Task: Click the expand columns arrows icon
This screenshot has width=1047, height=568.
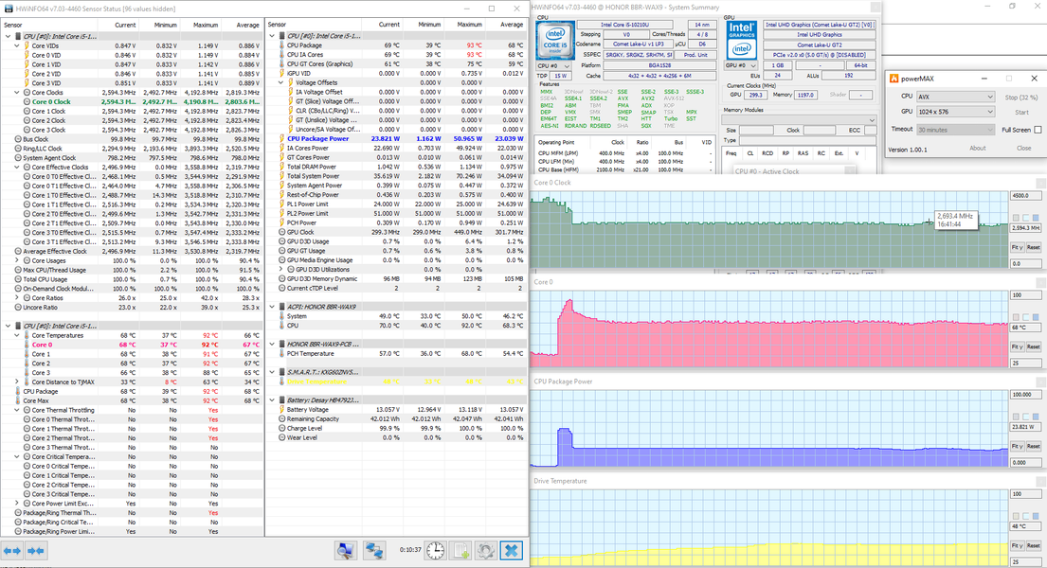Action: tap(12, 550)
